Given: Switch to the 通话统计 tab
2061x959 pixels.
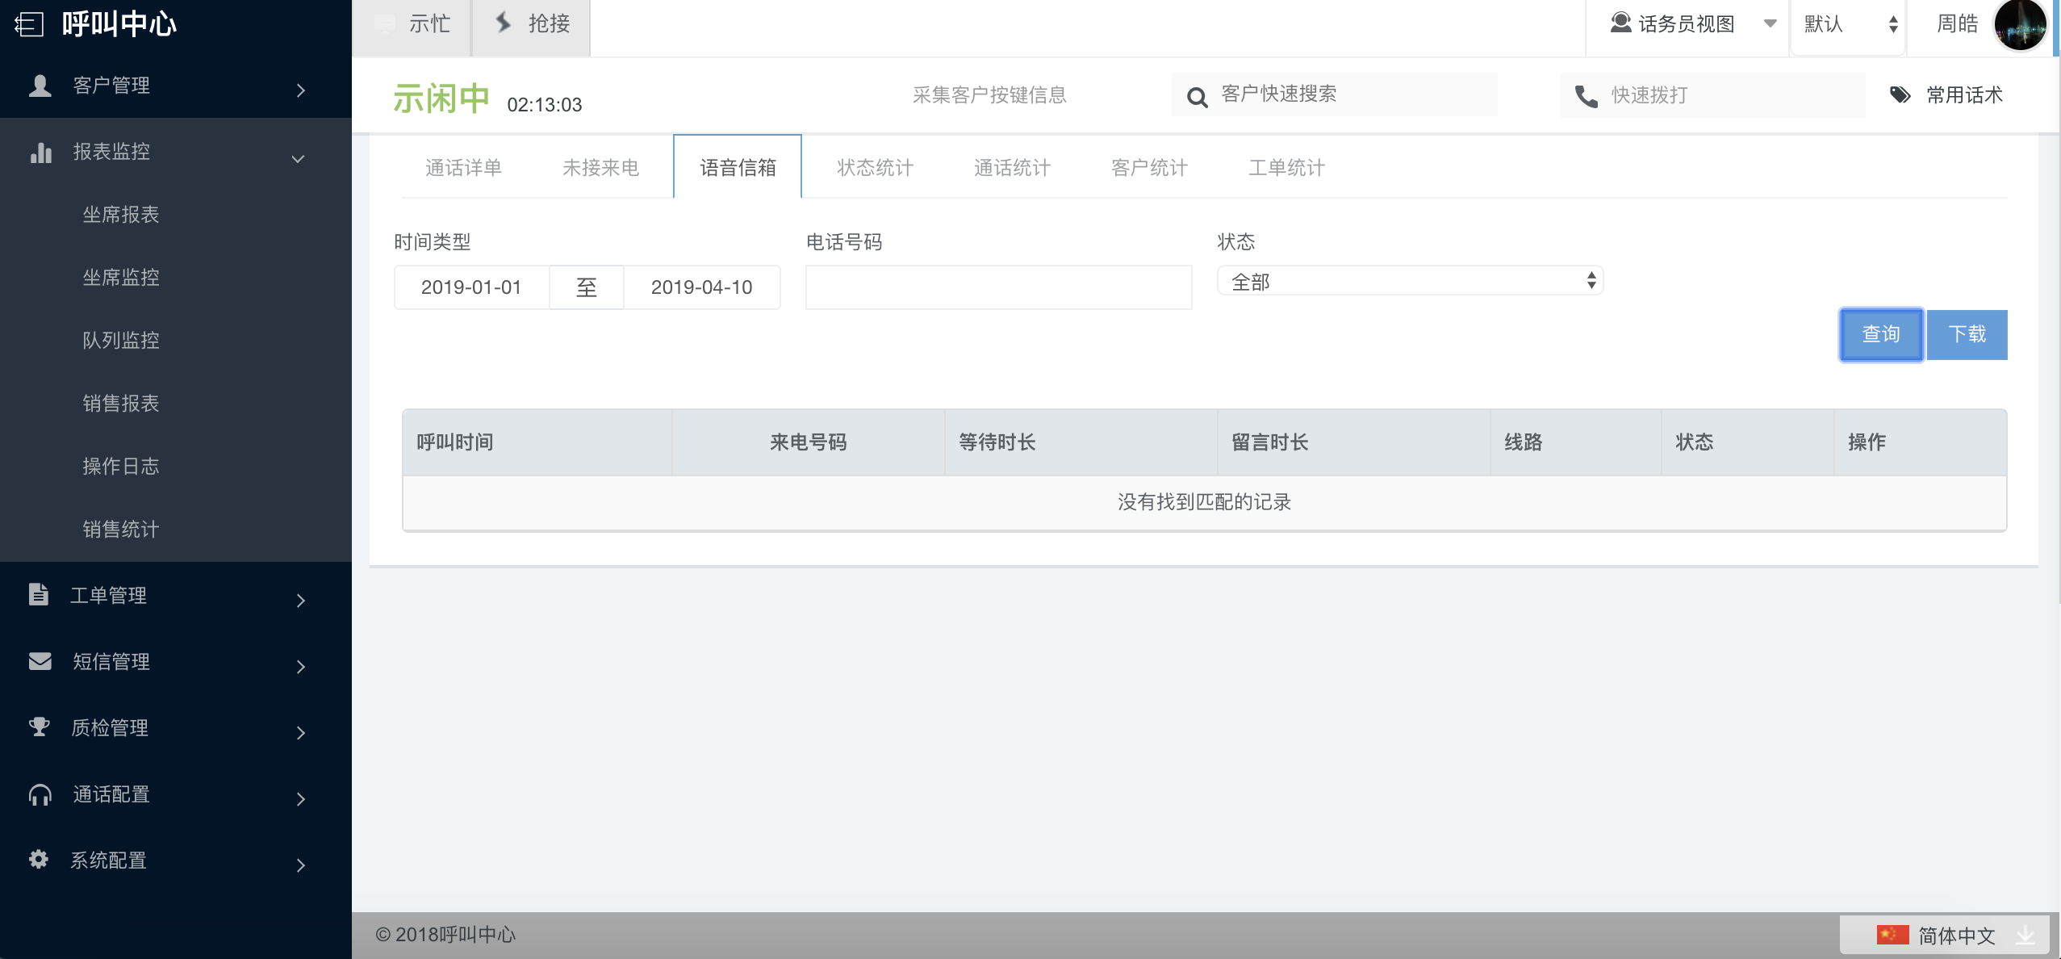Looking at the screenshot, I should click(x=1012, y=168).
